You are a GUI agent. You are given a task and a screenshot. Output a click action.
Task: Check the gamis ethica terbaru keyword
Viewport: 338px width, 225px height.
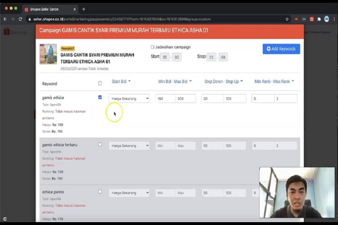100,145
